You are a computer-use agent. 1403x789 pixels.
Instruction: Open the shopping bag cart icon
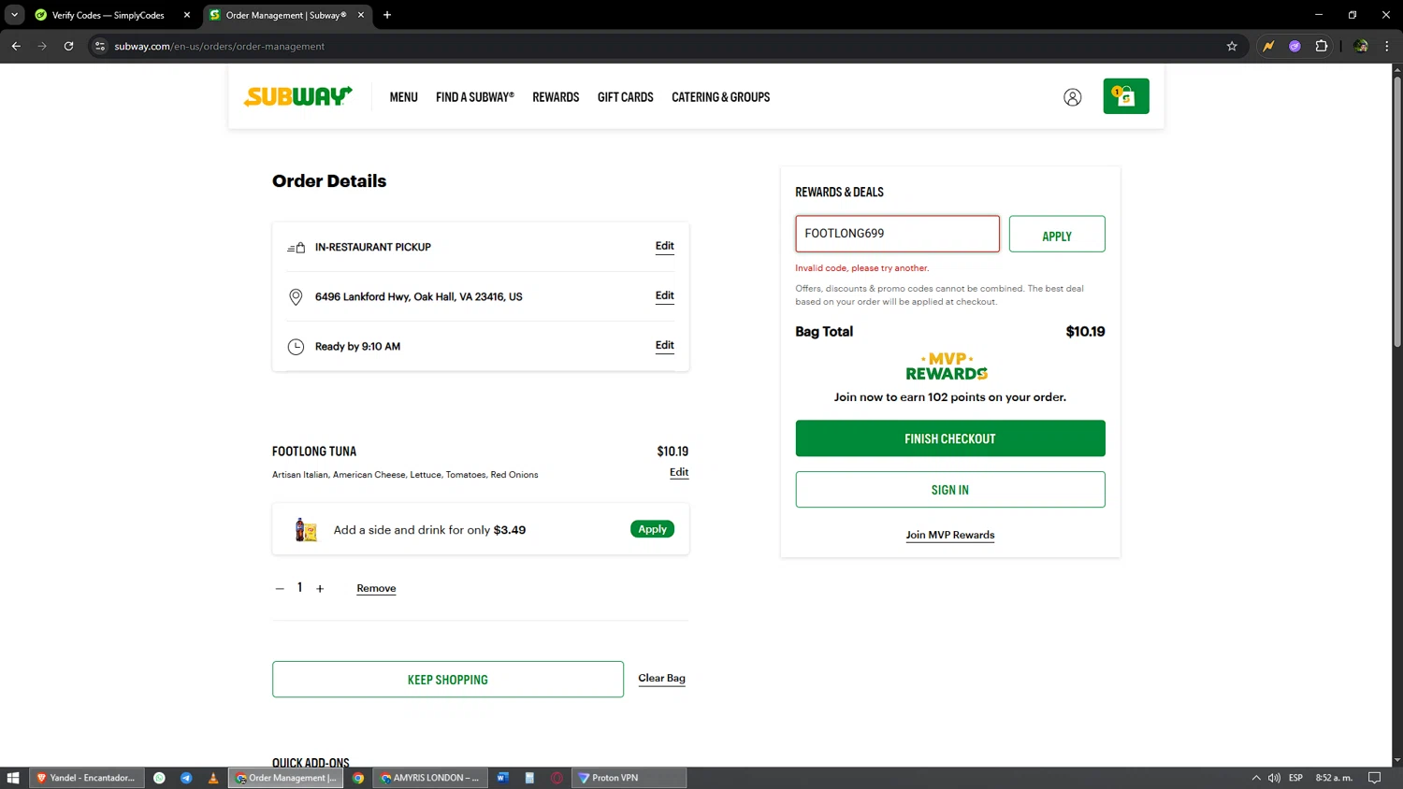coord(1125,96)
